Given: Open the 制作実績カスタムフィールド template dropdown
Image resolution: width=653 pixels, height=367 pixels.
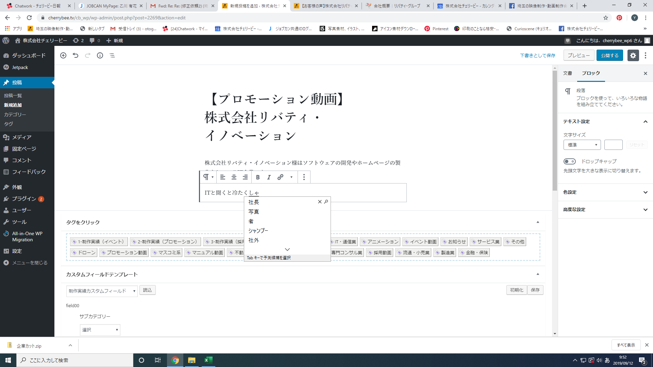Looking at the screenshot, I should (x=102, y=291).
